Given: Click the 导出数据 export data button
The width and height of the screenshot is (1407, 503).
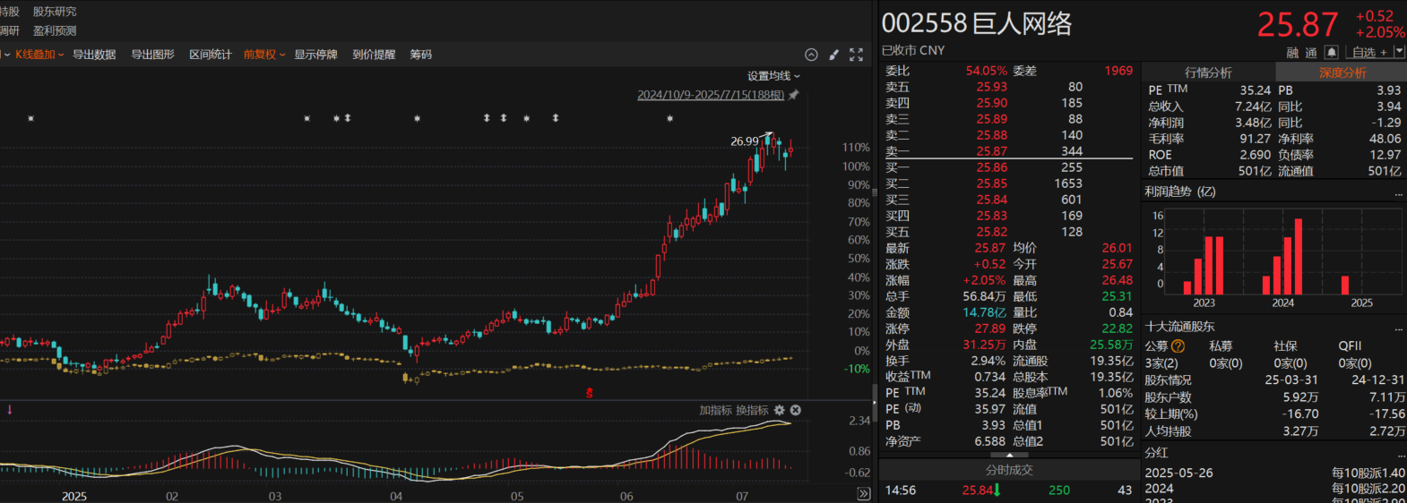Looking at the screenshot, I should (x=94, y=55).
